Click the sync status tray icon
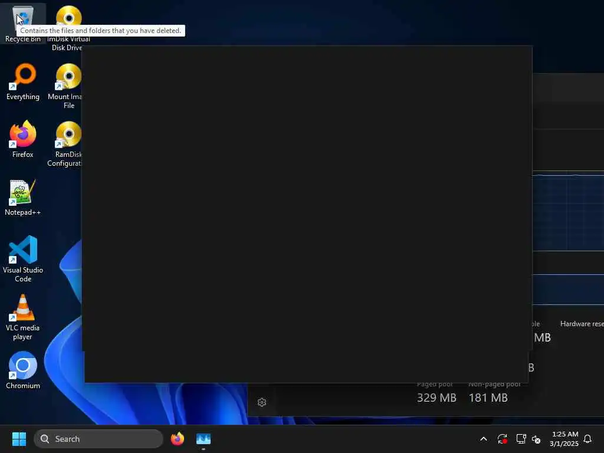Image resolution: width=604 pixels, height=453 pixels. 503,439
